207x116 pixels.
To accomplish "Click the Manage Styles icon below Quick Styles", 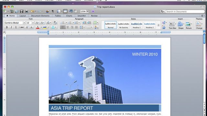I will (x=164, y=27).
